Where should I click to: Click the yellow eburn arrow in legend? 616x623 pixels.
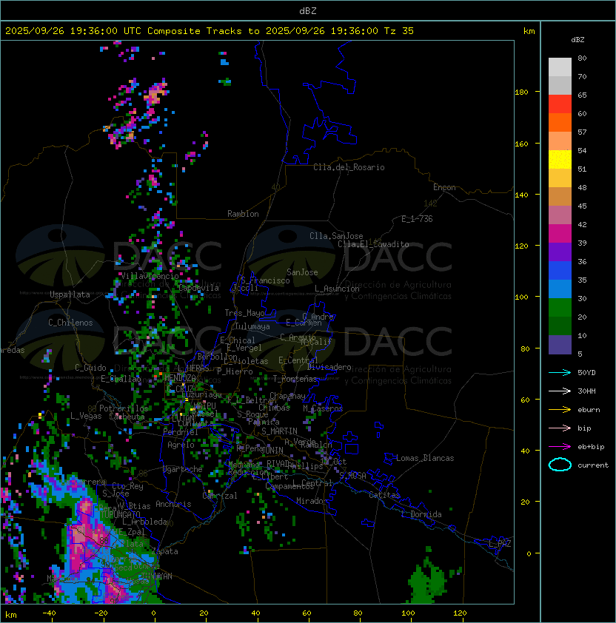click(x=560, y=410)
